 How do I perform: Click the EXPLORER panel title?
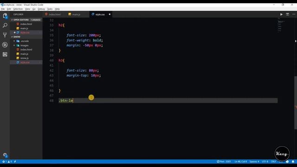click(x=18, y=14)
